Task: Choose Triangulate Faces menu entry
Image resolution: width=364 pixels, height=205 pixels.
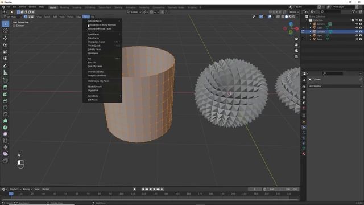Action: pyautogui.click(x=102, y=42)
